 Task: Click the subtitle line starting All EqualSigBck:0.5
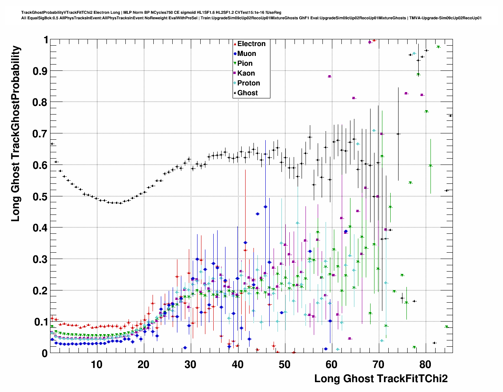point(251,18)
